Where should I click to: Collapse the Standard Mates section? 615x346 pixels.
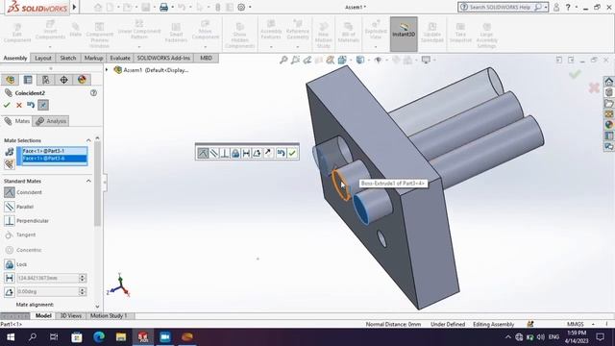(88, 181)
